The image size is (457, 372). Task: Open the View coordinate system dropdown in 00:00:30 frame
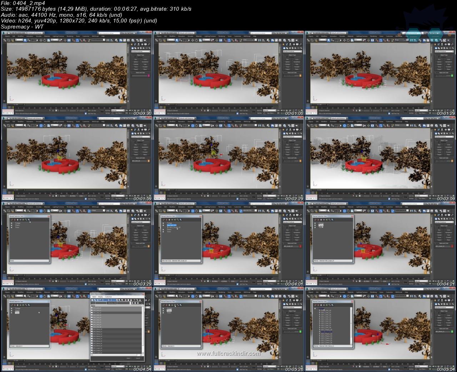(55, 40)
